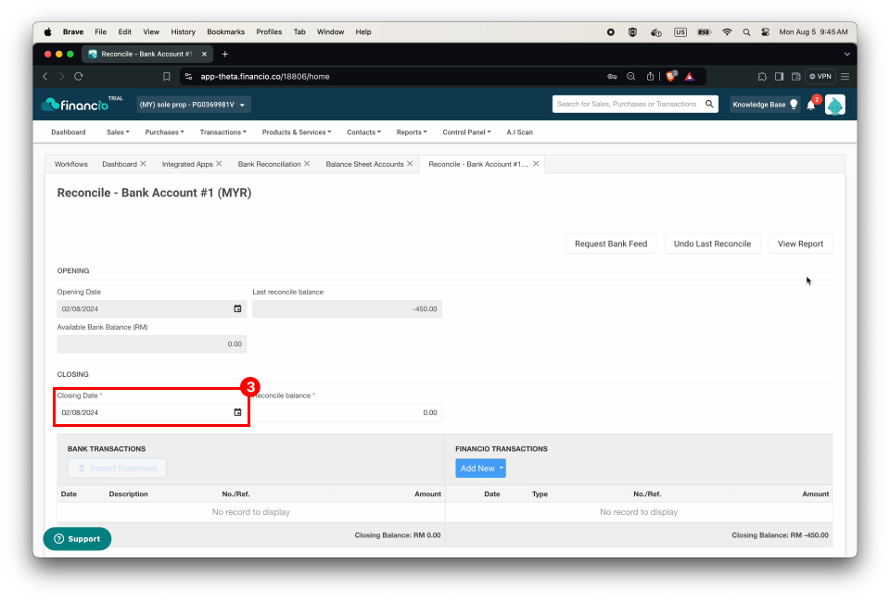The height and width of the screenshot is (601, 890).
Task: Click the Undo Last Reconcile button
Action: click(712, 244)
